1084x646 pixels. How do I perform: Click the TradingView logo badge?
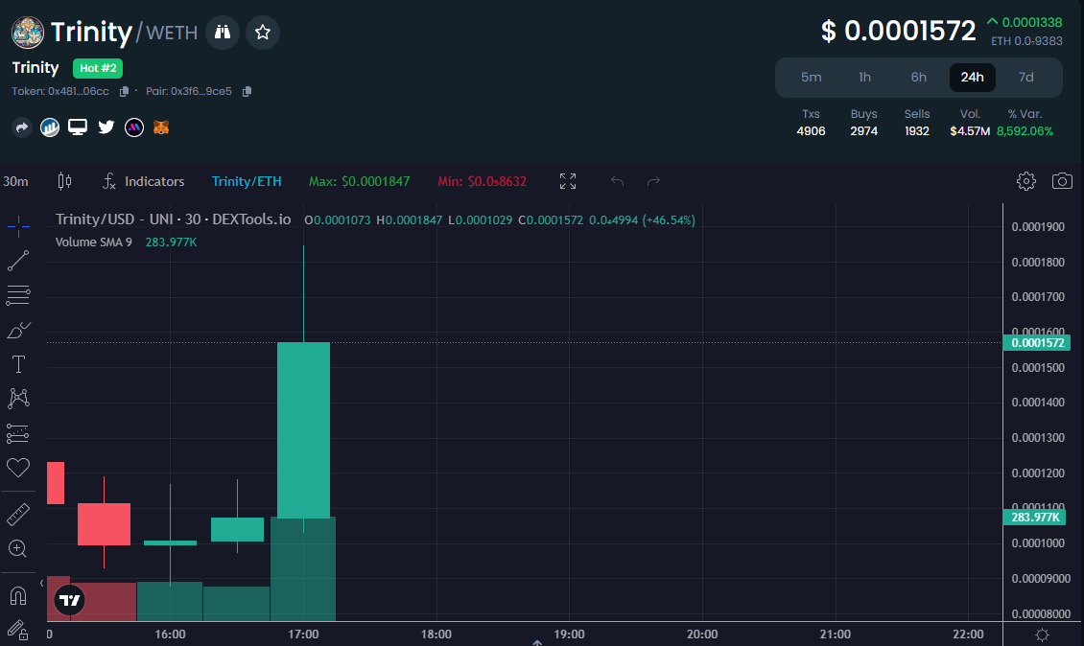point(70,600)
